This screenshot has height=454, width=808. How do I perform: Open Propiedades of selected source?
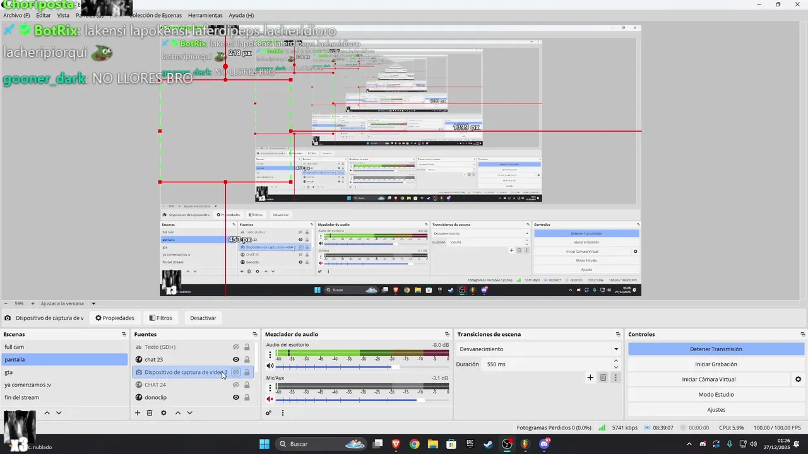tap(115, 318)
